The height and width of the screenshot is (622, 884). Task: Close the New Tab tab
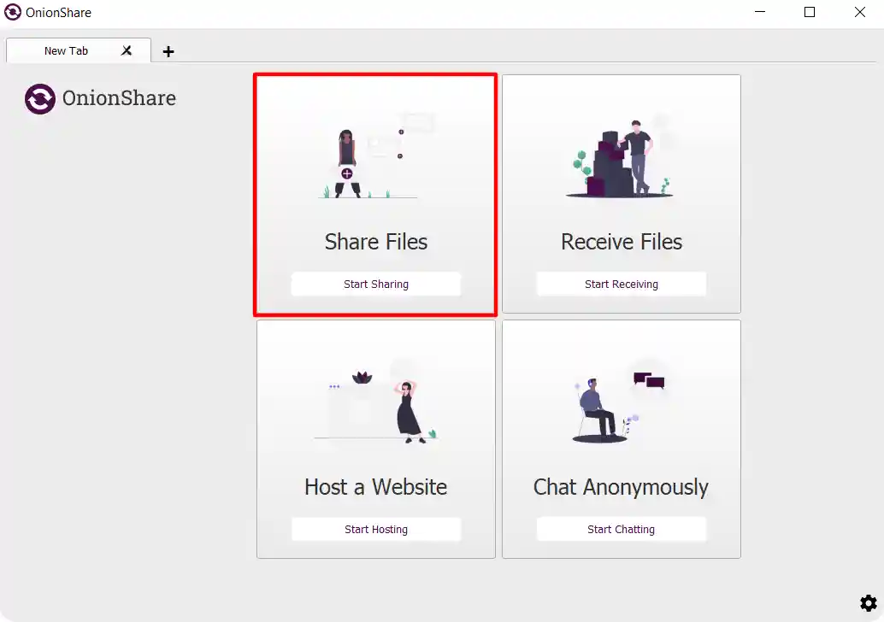pos(126,50)
